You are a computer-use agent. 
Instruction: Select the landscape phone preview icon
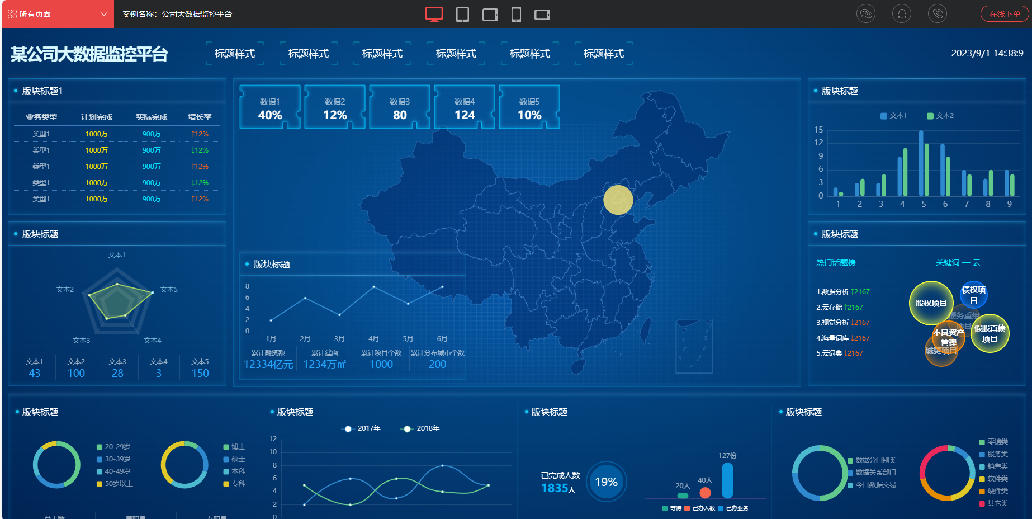pyautogui.click(x=542, y=14)
